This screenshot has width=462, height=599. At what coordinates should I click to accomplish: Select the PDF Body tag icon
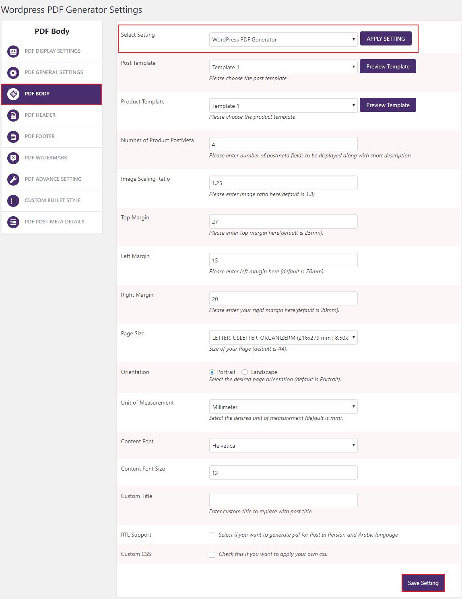click(x=13, y=94)
